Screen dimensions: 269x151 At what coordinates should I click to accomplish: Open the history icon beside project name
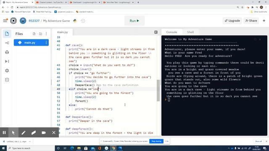83,21
